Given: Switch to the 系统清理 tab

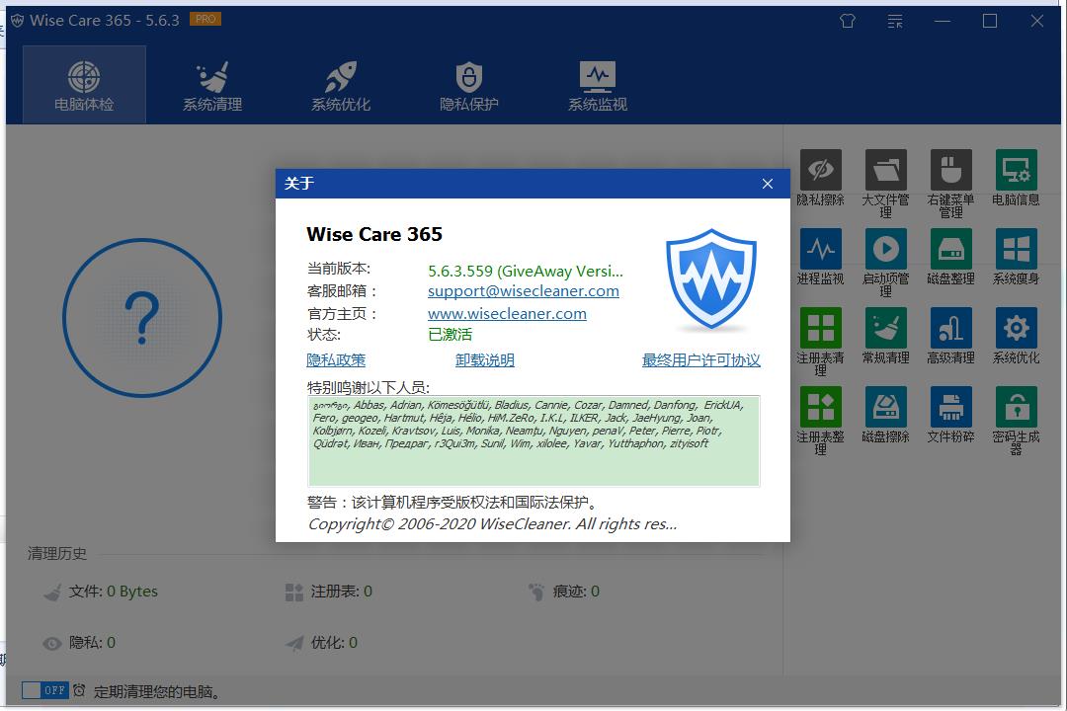Looking at the screenshot, I should pyautogui.click(x=212, y=85).
